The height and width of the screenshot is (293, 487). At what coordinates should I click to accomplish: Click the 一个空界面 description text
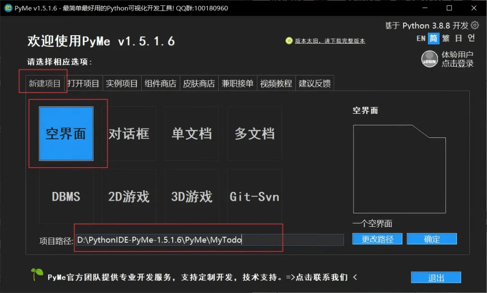pos(372,224)
